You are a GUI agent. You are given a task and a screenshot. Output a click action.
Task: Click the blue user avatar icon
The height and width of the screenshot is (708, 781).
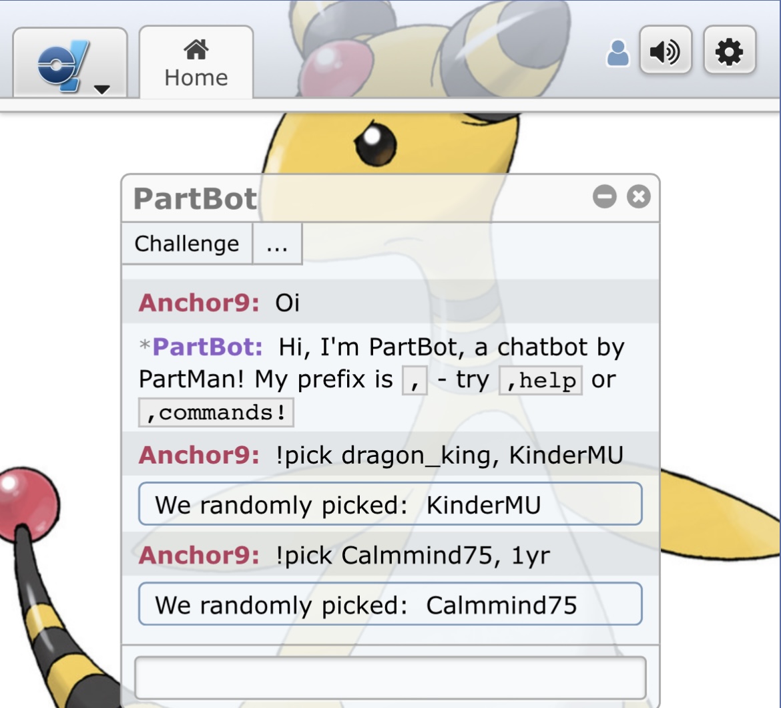pos(617,53)
